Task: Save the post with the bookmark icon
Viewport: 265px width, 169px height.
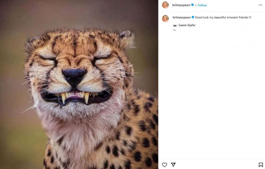Action: click(261, 165)
